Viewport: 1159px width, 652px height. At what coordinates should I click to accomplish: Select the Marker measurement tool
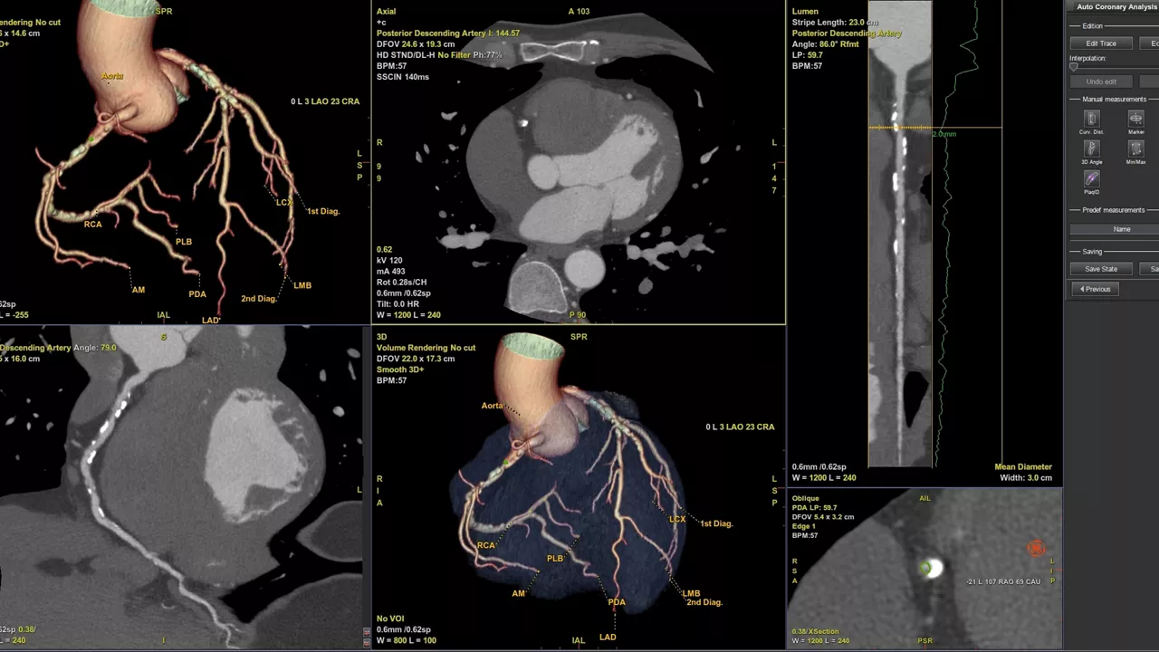1135,119
